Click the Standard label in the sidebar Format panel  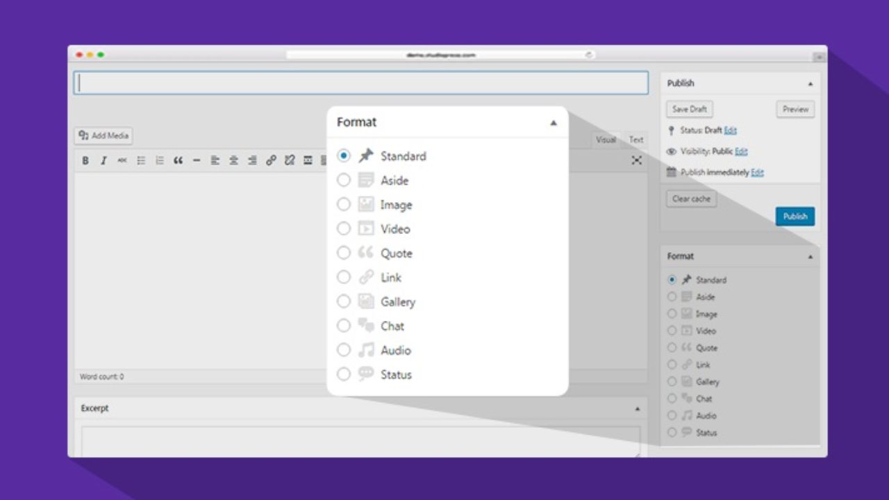point(711,280)
